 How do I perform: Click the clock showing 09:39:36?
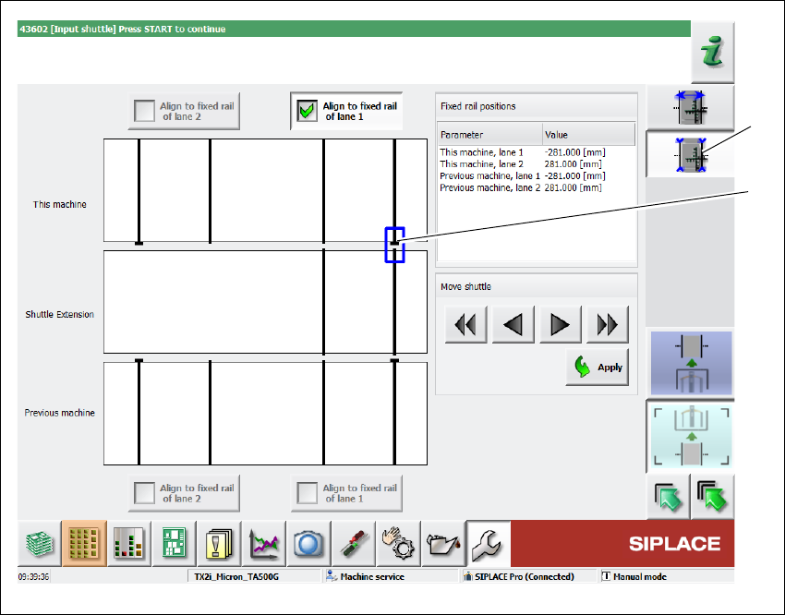33,576
